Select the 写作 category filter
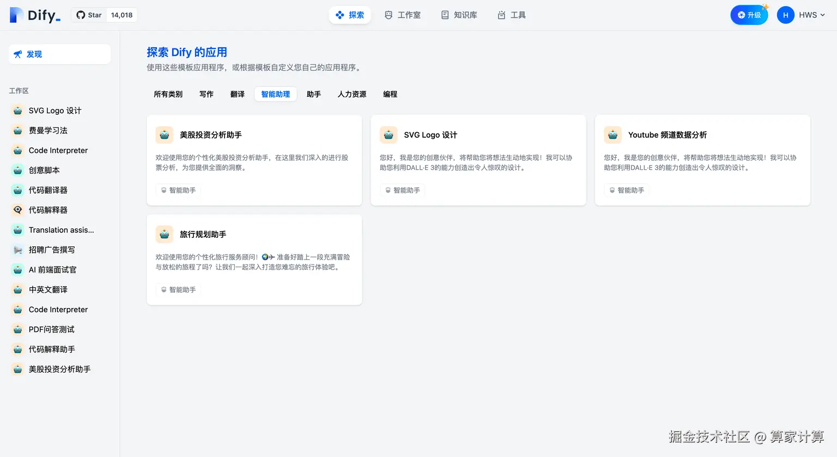Image resolution: width=837 pixels, height=457 pixels. click(x=207, y=94)
